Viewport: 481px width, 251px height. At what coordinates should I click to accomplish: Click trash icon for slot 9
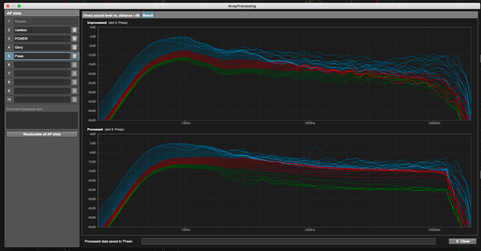pos(74,90)
